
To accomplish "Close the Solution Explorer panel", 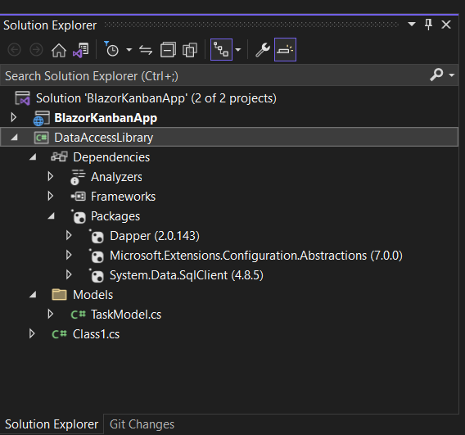I will coord(446,25).
